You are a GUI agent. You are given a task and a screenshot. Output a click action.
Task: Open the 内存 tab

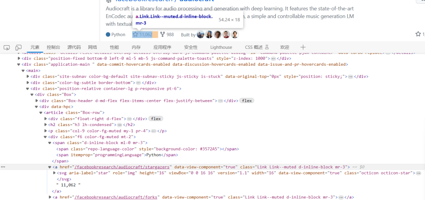tap(136, 47)
